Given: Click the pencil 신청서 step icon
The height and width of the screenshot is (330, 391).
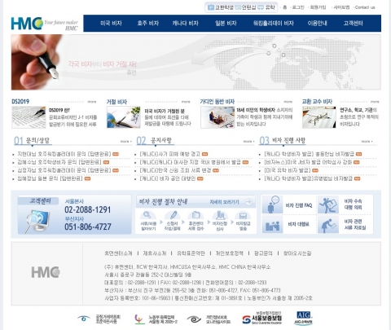Looking at the screenshot, I should [173, 215].
